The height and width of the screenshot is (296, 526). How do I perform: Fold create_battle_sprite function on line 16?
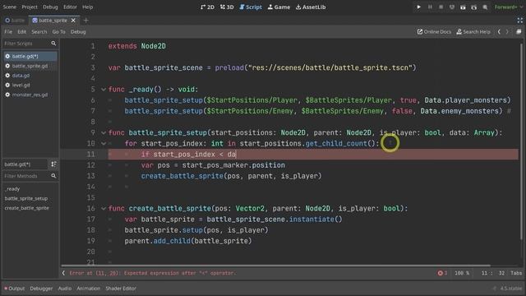pos(104,209)
